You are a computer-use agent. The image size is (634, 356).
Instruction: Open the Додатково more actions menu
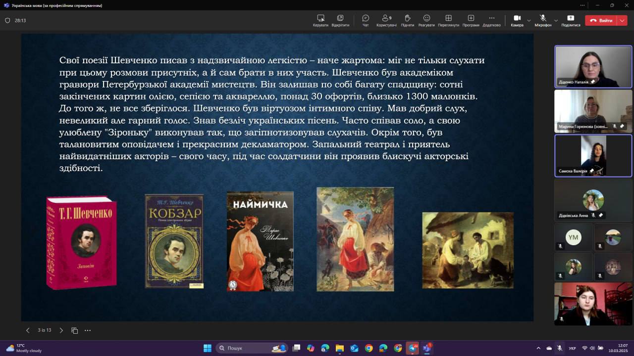491,20
